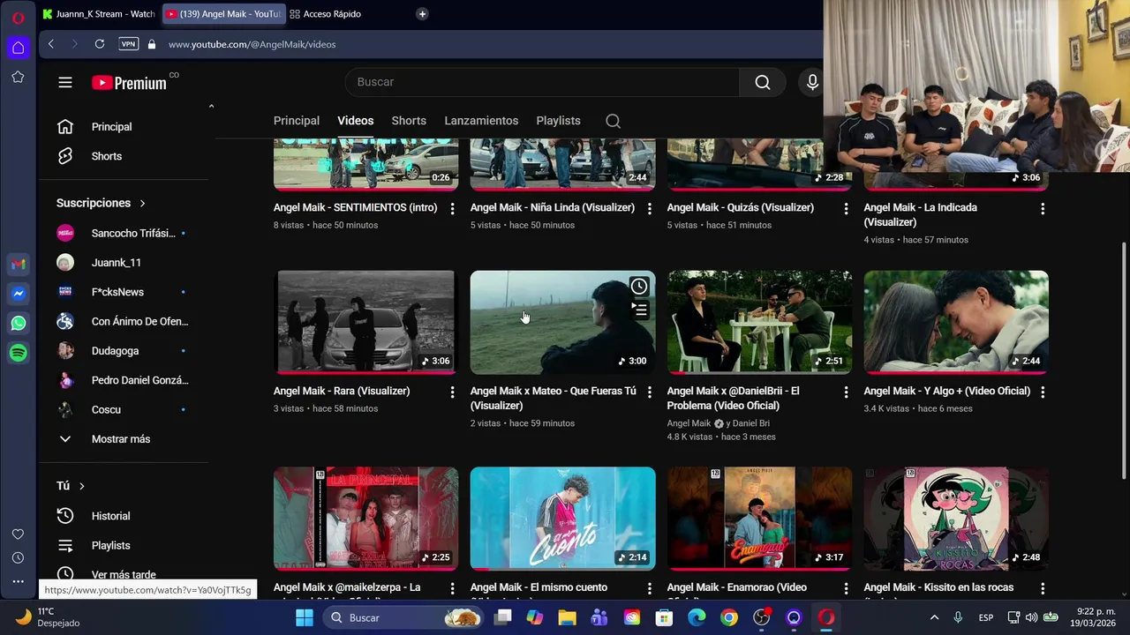Viewport: 1130px width, 635px height.
Task: Reload the page
Action: coord(100,44)
